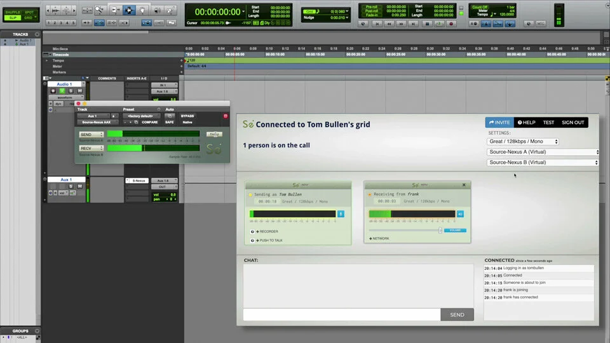Click the INVITE button
Image resolution: width=610 pixels, height=343 pixels.
pyautogui.click(x=499, y=123)
